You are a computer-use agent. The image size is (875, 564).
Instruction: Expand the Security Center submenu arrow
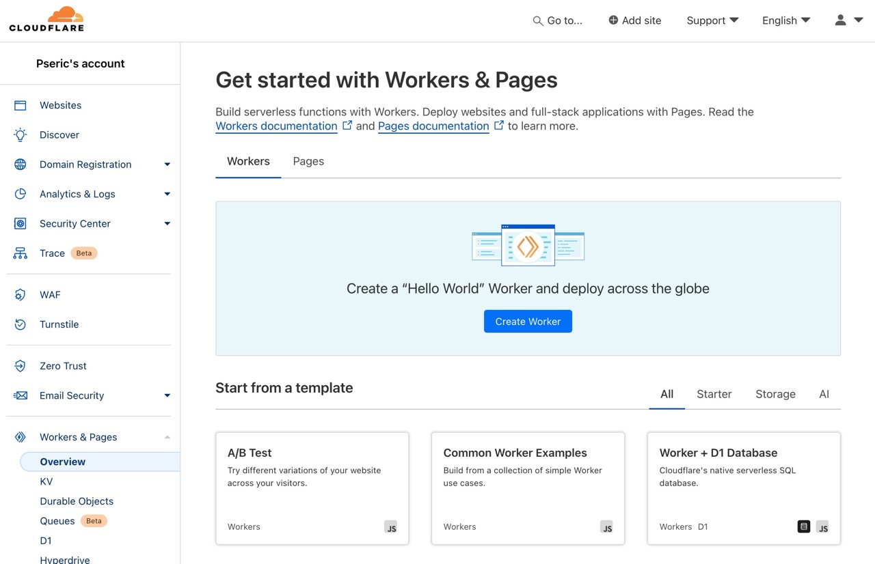pos(167,223)
